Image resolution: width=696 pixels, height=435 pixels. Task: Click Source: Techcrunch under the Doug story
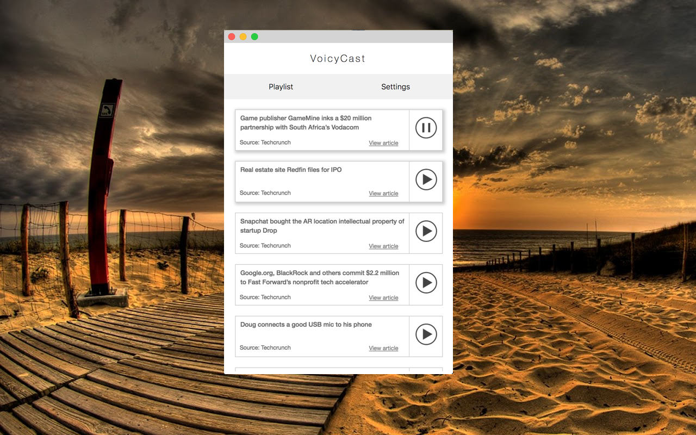pyautogui.click(x=265, y=348)
